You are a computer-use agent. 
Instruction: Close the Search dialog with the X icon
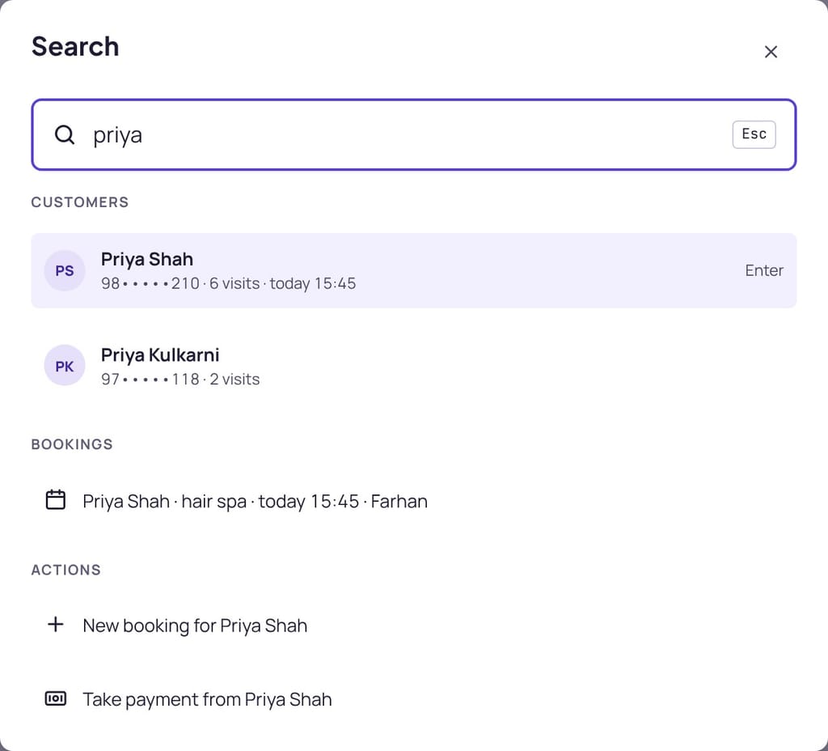point(771,52)
